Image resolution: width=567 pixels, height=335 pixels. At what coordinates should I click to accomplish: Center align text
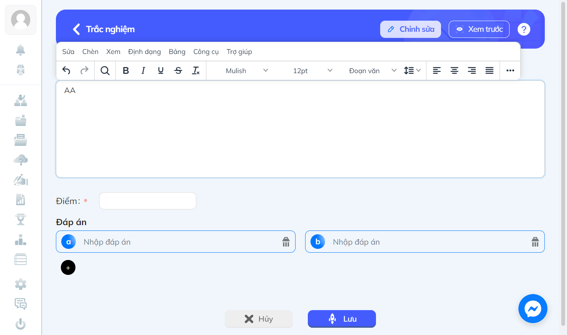pyautogui.click(x=454, y=70)
